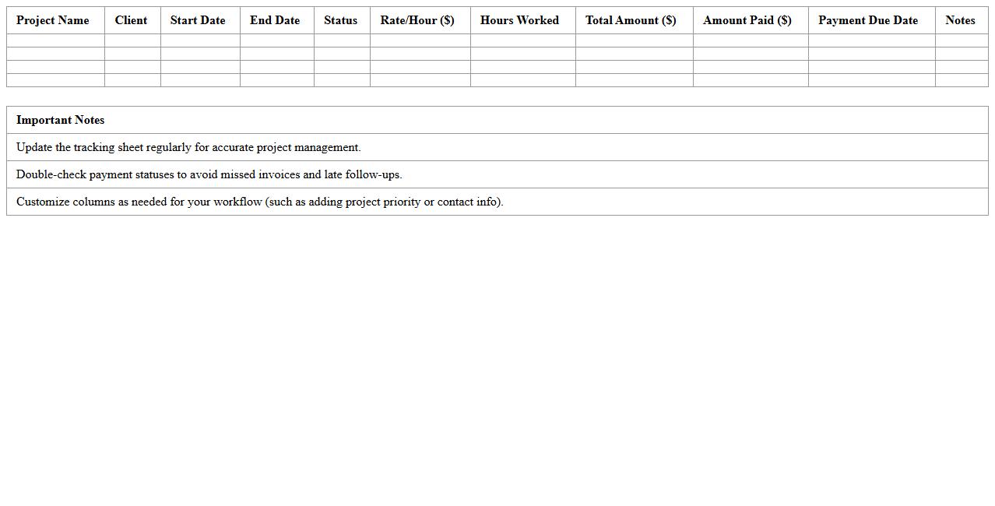Image resolution: width=995 pixels, height=506 pixels.
Task: Click the Notes column header
Action: tap(960, 20)
